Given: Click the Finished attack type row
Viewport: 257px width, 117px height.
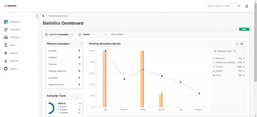Looking at the screenshot, I should (x=69, y=113).
